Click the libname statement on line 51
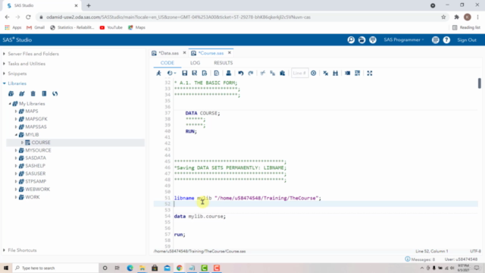 click(x=248, y=198)
